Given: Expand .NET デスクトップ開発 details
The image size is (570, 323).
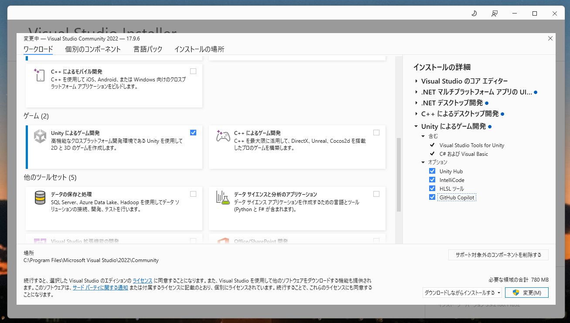Looking at the screenshot, I should tap(416, 103).
